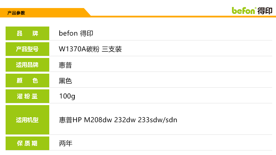Select the 保质期 label cell

click(x=27, y=143)
